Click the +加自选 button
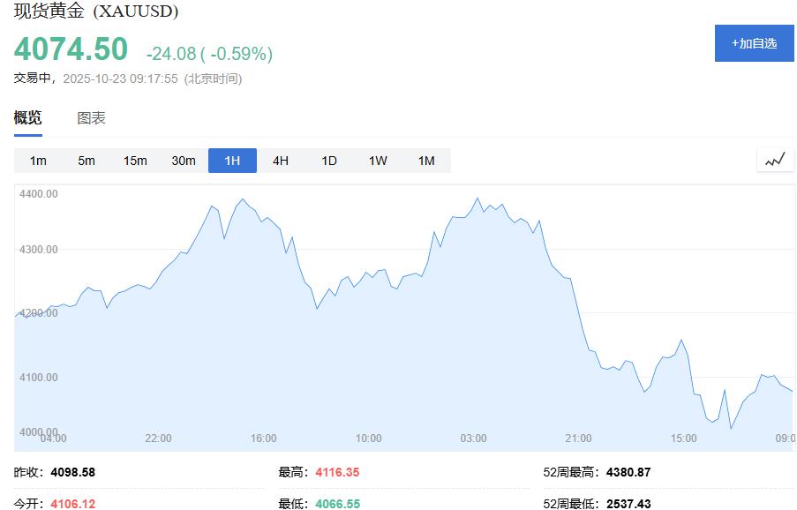The height and width of the screenshot is (510, 797). click(x=753, y=42)
